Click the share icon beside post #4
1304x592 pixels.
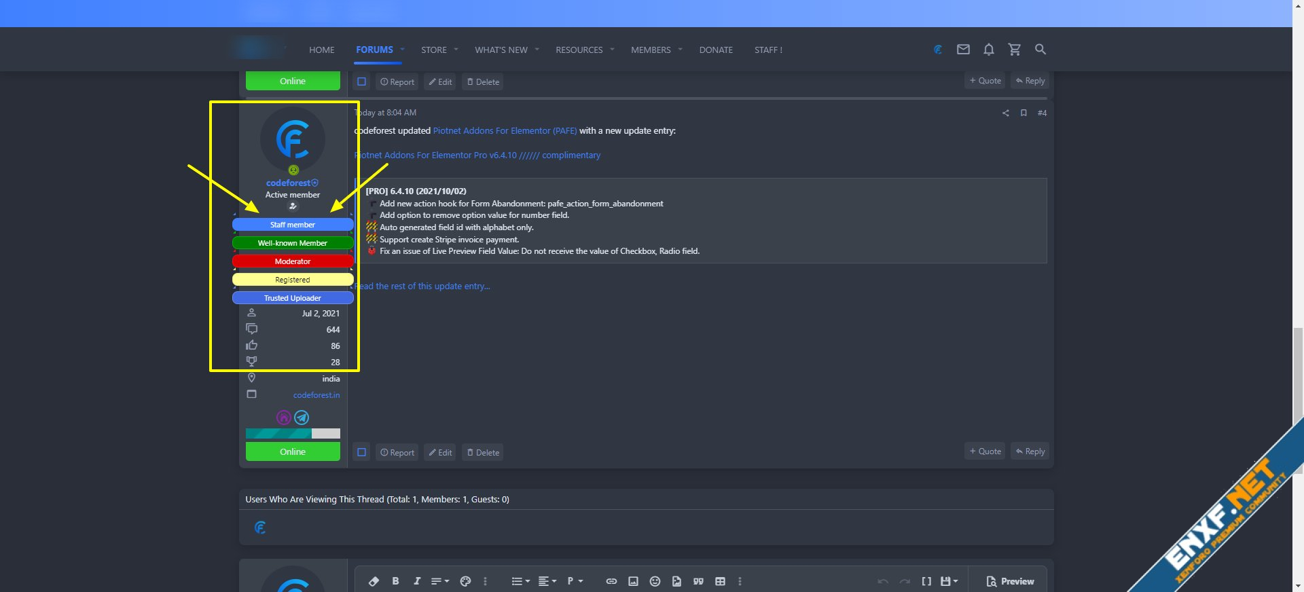[x=1005, y=113]
